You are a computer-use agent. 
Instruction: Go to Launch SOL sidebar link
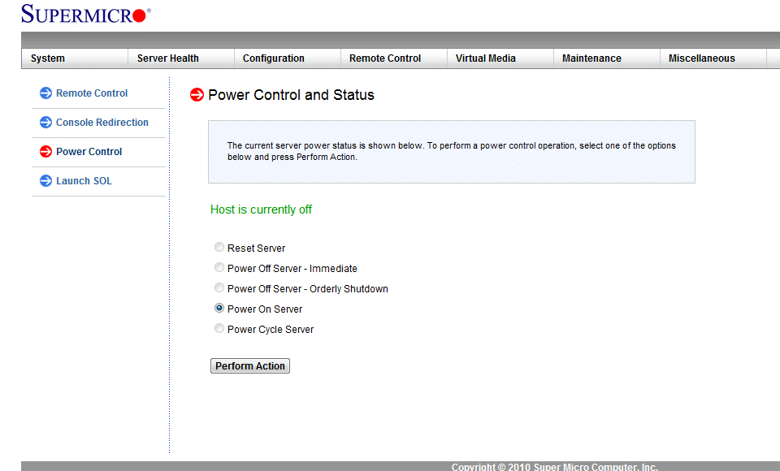click(84, 181)
